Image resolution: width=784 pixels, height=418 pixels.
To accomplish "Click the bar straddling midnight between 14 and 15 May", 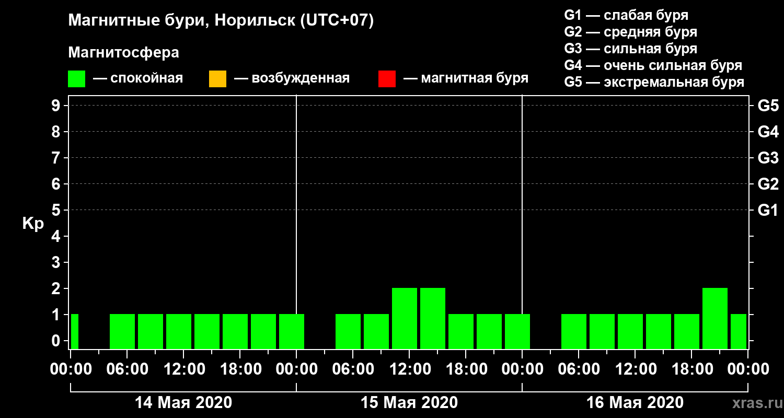I will click(x=292, y=331).
